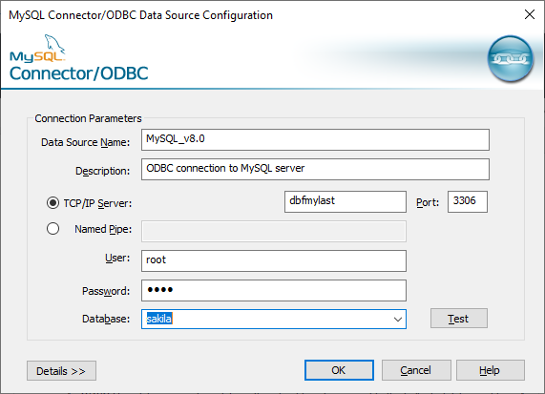545x394 pixels.
Task: Select the TCP/IP Server radio button
Action: (52, 202)
